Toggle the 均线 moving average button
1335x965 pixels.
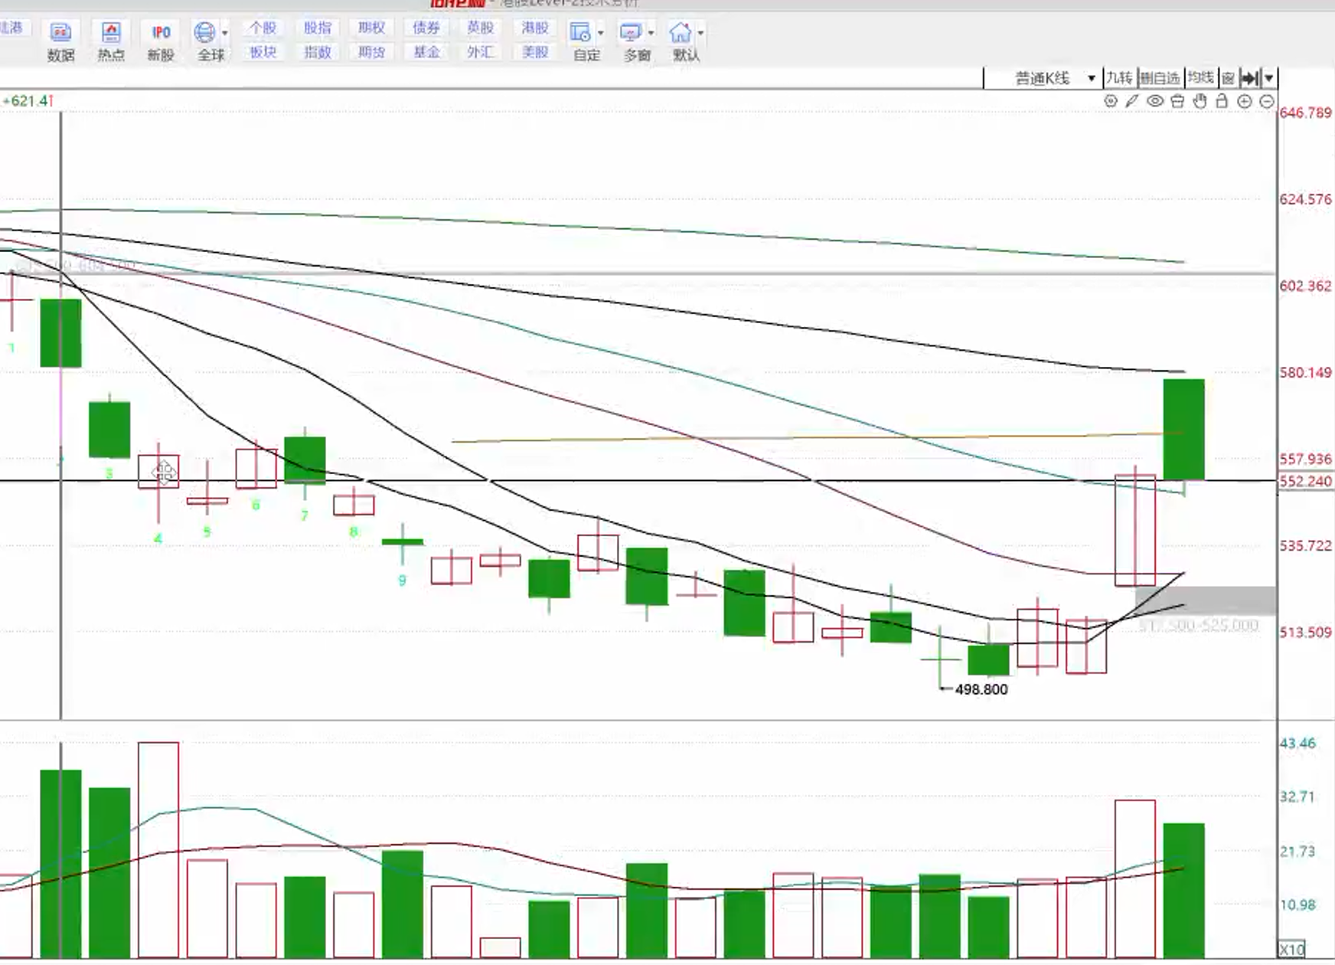(1200, 78)
